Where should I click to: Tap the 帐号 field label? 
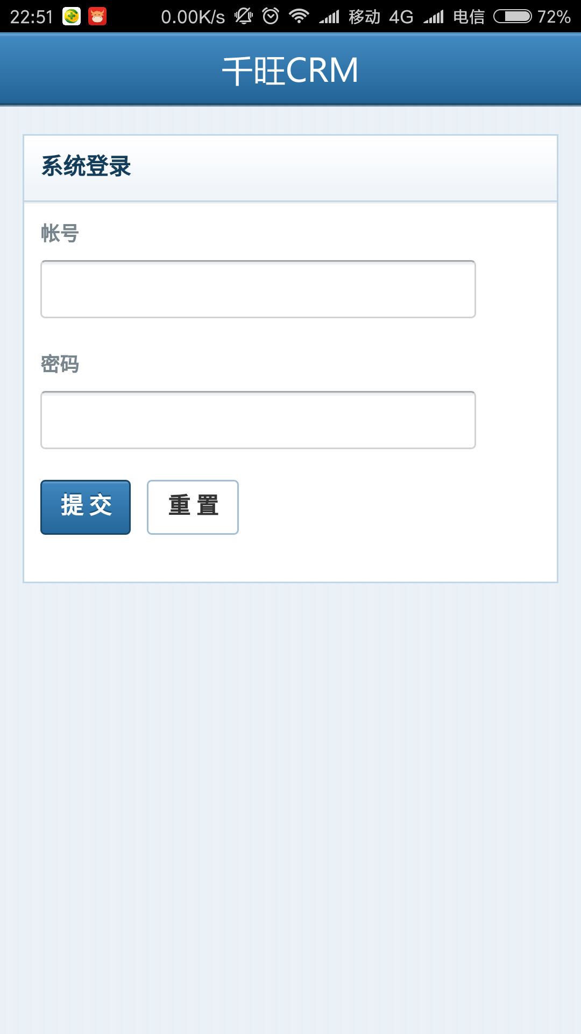[60, 234]
